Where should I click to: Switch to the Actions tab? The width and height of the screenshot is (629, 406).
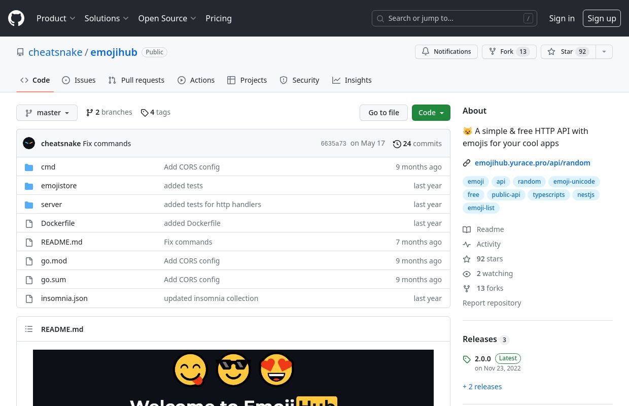(196, 80)
